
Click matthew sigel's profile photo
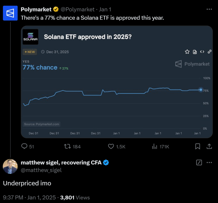pos(10,166)
